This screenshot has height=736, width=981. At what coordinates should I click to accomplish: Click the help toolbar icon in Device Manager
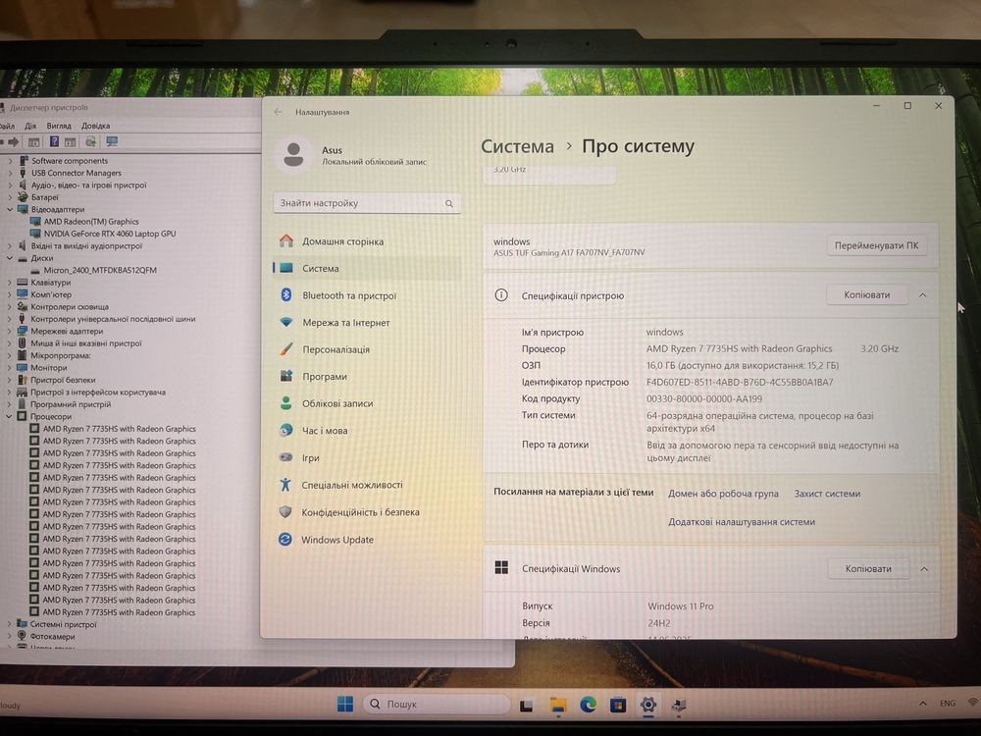(x=54, y=142)
